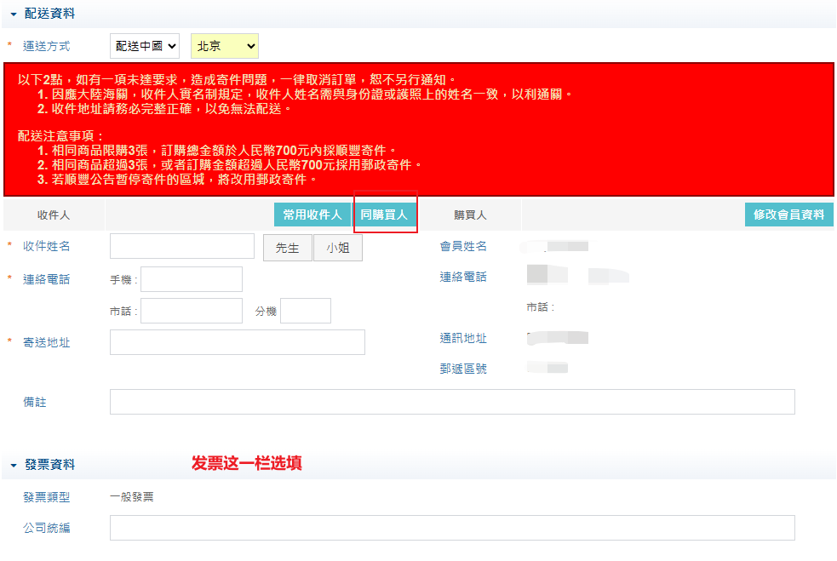Click the 常用收件人 button

coord(312,215)
